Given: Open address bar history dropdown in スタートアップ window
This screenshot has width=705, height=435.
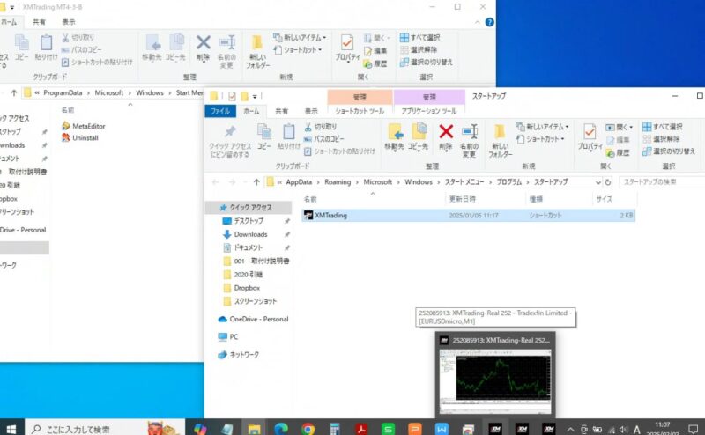Looking at the screenshot, I should pos(598,182).
